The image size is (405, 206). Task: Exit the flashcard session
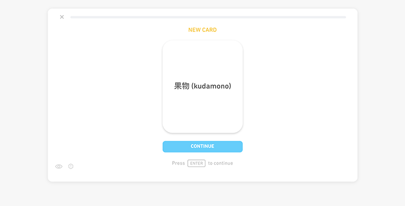tap(62, 17)
